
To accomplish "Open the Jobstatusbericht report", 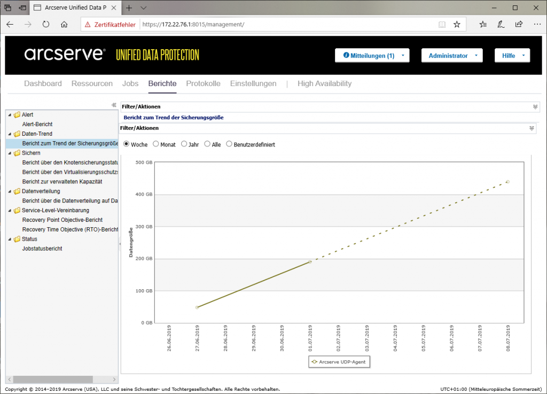I will [42, 249].
